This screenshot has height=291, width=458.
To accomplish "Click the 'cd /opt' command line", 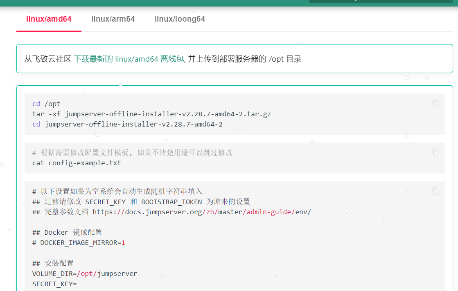I will pos(46,104).
